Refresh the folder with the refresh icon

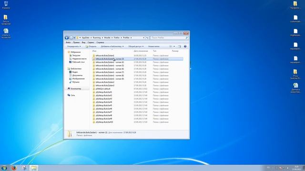[147, 38]
